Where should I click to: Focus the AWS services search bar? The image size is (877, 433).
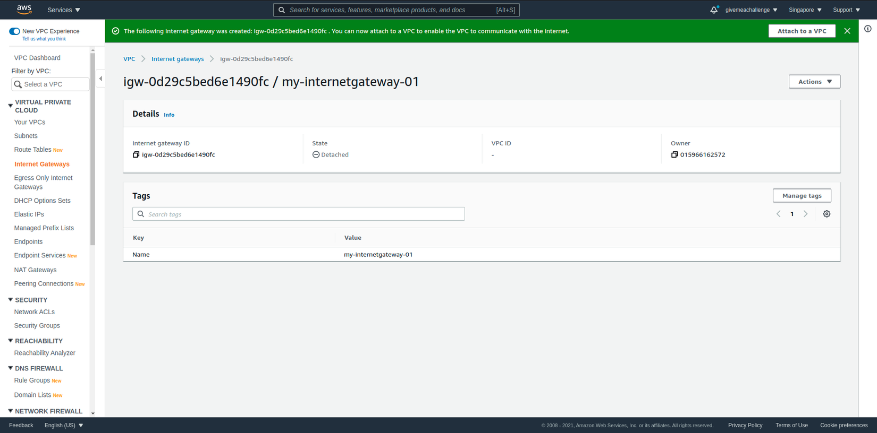coord(397,10)
